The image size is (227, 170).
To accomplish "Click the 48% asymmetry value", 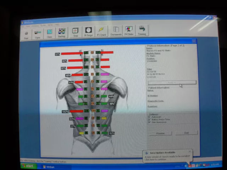I will point(68,75).
